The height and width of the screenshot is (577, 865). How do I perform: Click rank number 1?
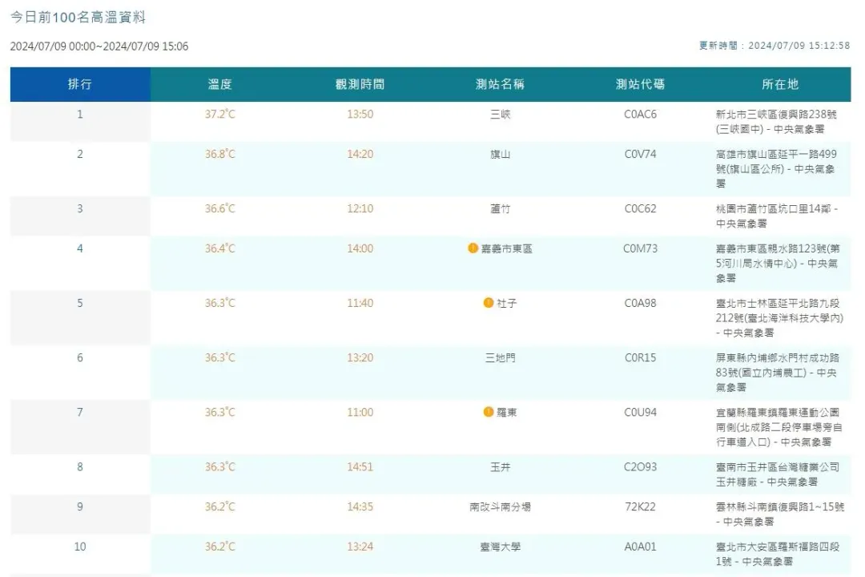click(80, 115)
